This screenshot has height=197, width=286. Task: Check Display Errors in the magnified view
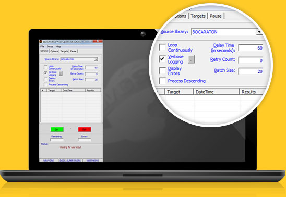click(x=162, y=70)
